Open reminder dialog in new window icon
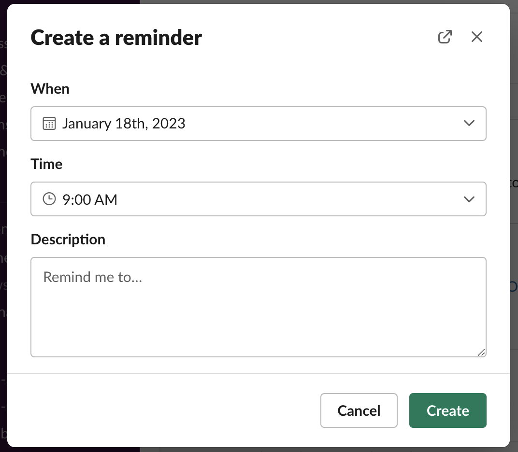The image size is (518, 452). point(445,37)
